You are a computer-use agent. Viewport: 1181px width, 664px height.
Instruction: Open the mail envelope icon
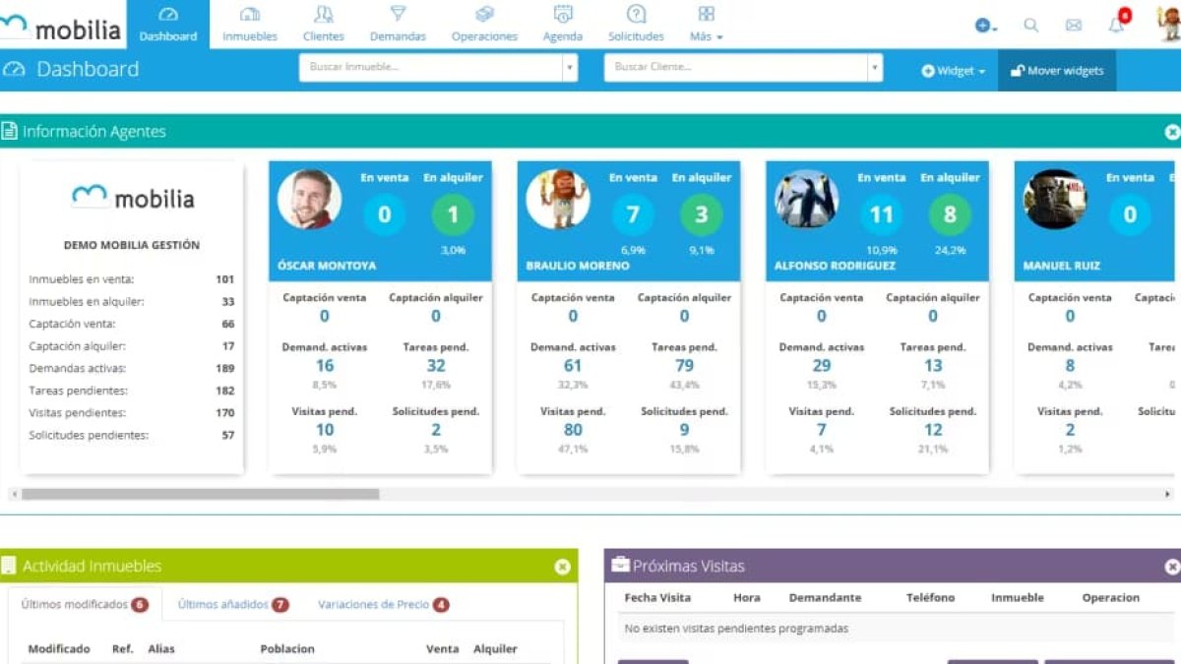[x=1074, y=26]
